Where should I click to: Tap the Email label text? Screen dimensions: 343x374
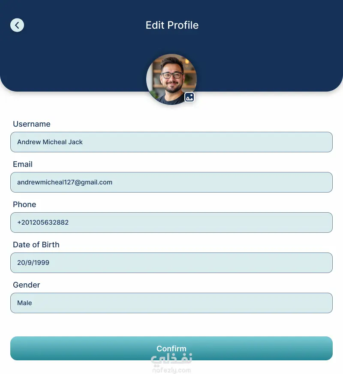click(23, 164)
